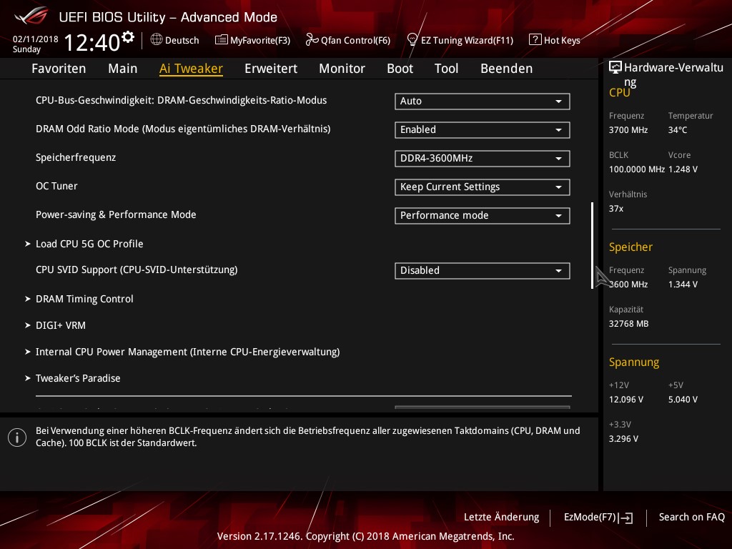The width and height of the screenshot is (732, 549).
Task: Click the MyFavorite list icon
Action: coord(221,40)
